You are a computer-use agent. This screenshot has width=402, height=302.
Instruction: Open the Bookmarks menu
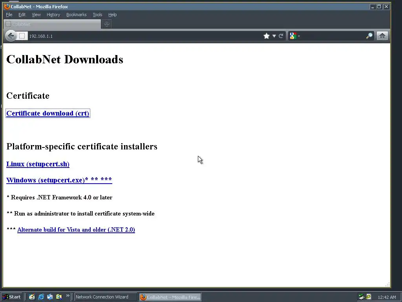click(77, 15)
